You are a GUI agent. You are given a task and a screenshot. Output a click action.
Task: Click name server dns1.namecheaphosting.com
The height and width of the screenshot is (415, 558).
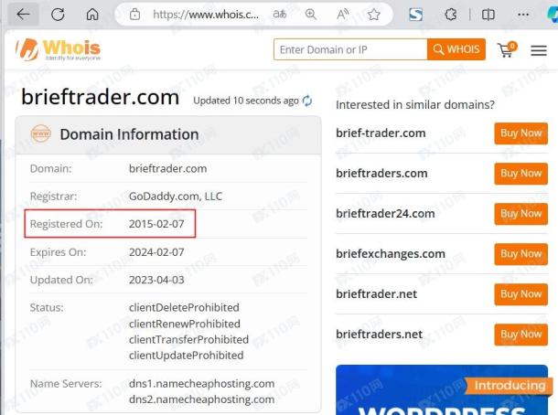click(201, 384)
